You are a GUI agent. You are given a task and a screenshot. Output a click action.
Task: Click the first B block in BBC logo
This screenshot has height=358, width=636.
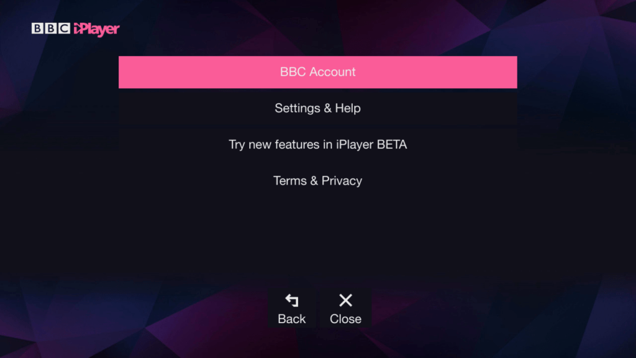[38, 29]
